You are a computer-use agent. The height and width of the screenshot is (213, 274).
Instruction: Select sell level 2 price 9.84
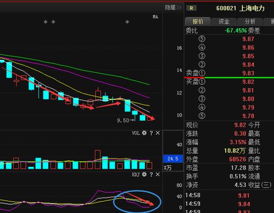pos(248,65)
